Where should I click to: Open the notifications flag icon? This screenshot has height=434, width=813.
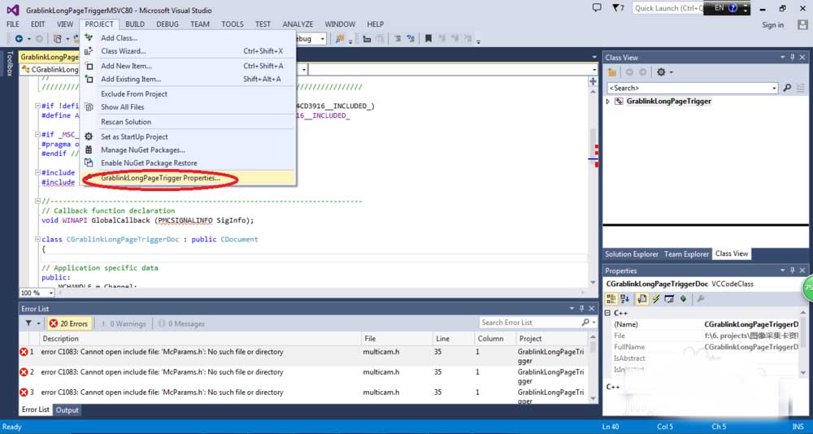(x=618, y=8)
